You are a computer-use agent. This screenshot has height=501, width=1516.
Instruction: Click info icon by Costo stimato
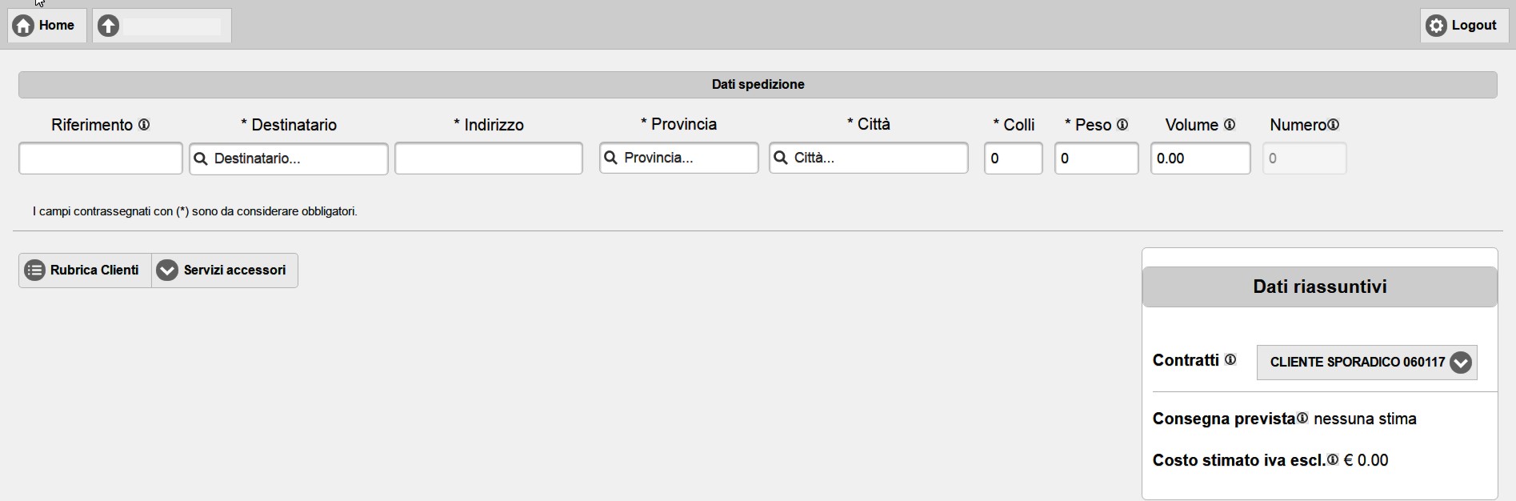(1333, 460)
